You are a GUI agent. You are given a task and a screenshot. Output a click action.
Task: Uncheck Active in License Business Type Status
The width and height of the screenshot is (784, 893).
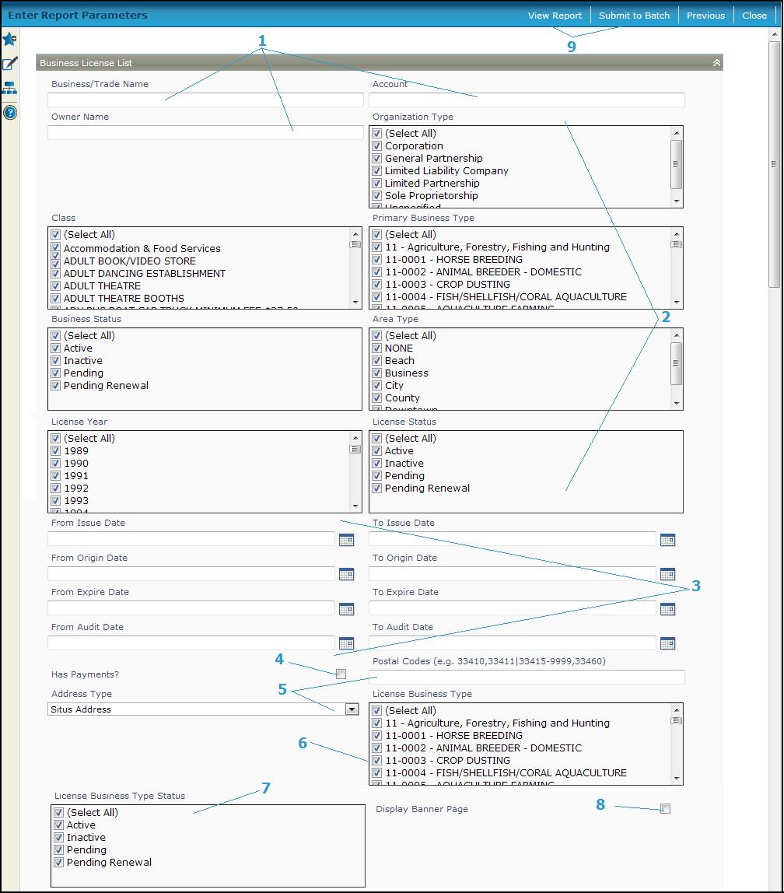tap(58, 825)
